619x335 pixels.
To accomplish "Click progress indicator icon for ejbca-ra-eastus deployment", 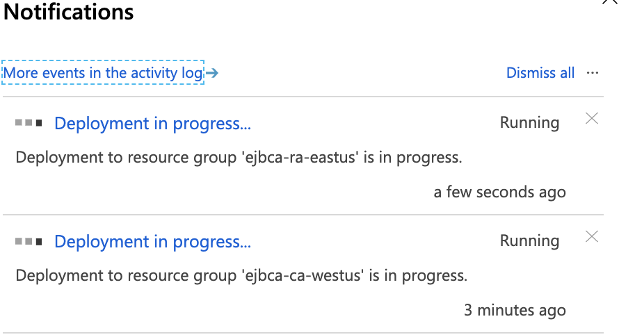I will pos(29,123).
